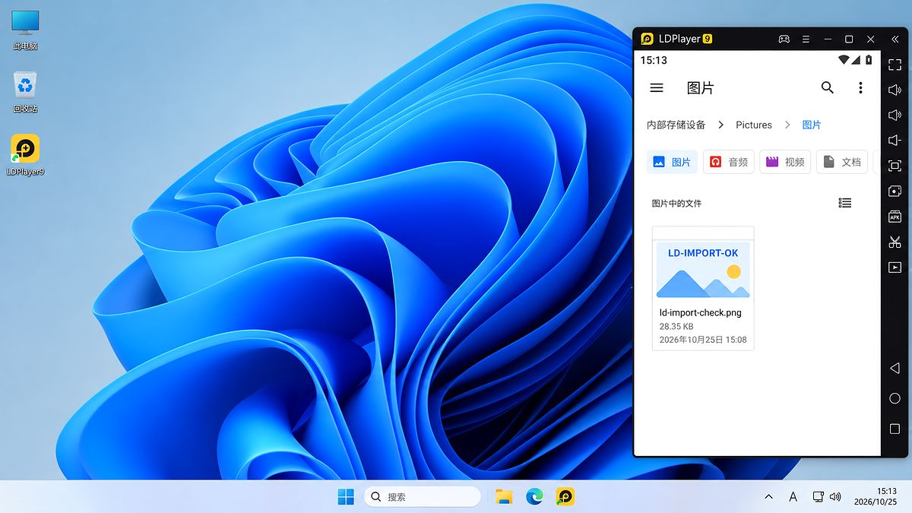Select the 音频 filter chip

[x=729, y=162]
